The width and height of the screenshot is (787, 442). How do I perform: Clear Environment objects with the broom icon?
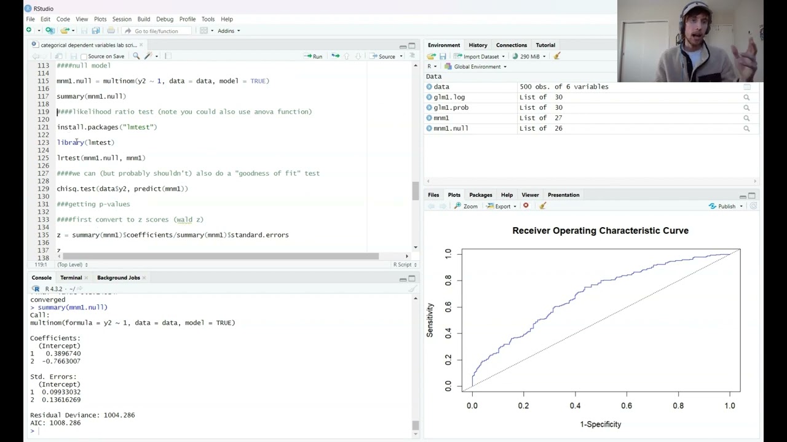point(557,56)
